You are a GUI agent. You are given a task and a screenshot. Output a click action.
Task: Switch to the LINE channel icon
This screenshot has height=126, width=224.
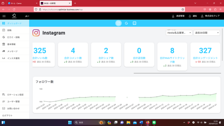tap(134, 23)
